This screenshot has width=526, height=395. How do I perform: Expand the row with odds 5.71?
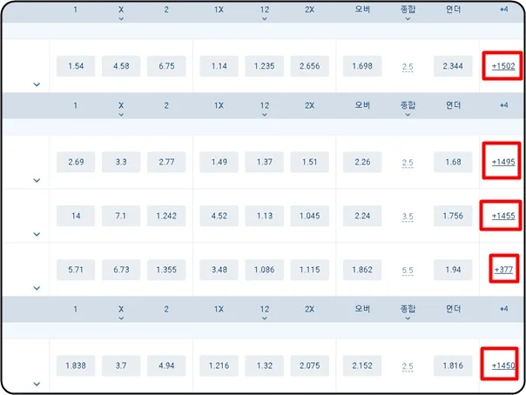tap(37, 288)
